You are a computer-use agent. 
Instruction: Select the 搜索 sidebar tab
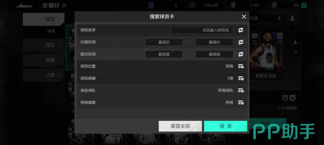44,19
